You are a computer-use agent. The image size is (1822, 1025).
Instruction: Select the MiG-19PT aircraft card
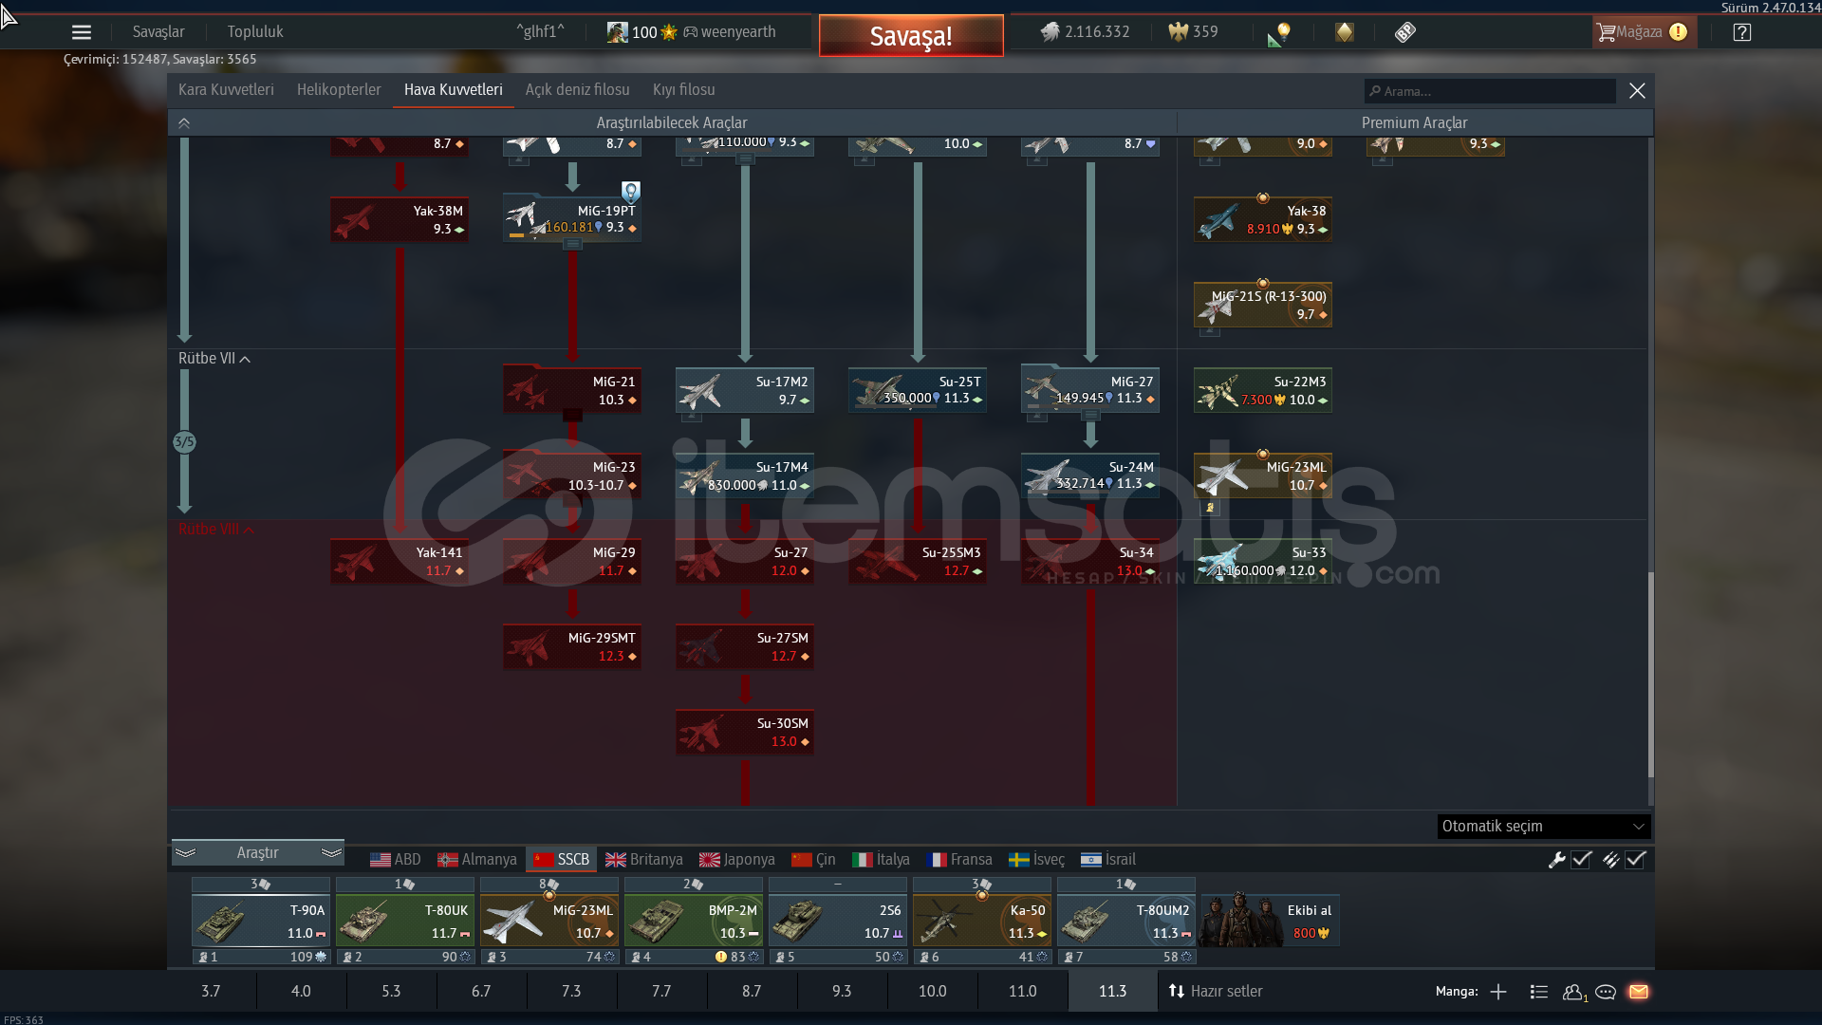click(x=572, y=219)
